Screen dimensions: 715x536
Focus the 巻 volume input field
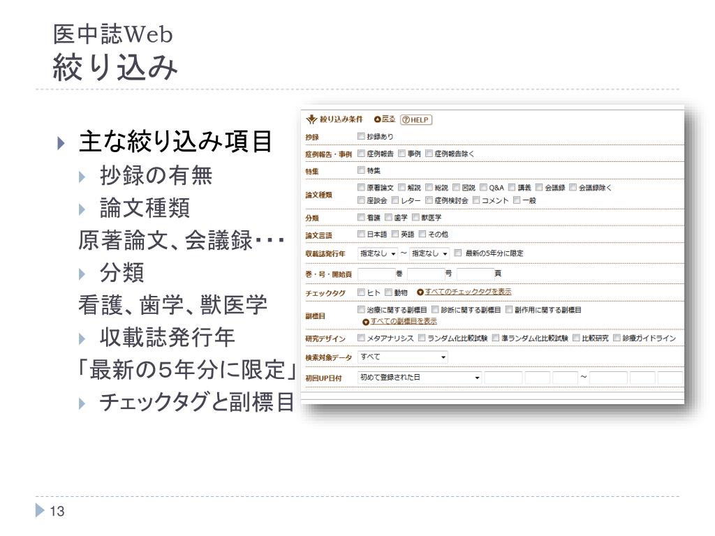[x=376, y=274]
